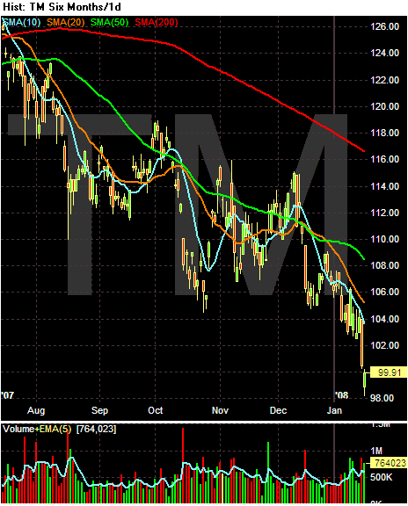Click the 99.91 last price tag

click(x=389, y=372)
